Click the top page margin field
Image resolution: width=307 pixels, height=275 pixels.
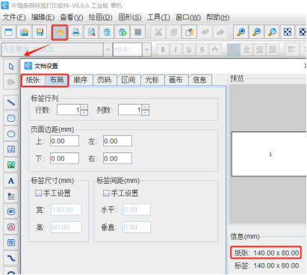[64, 141]
